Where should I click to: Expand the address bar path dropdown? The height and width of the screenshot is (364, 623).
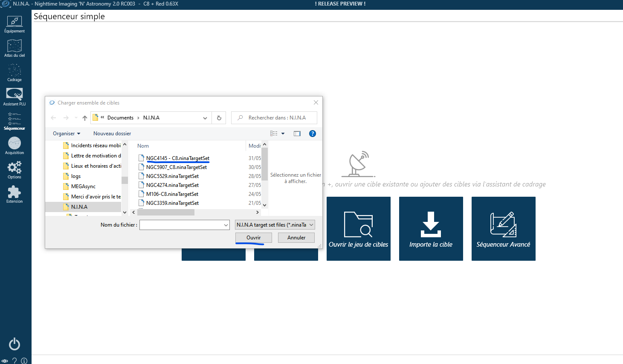205,118
